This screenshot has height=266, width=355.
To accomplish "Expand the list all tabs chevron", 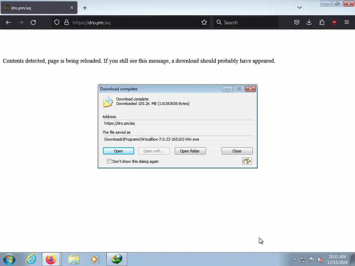I will 299,8.
